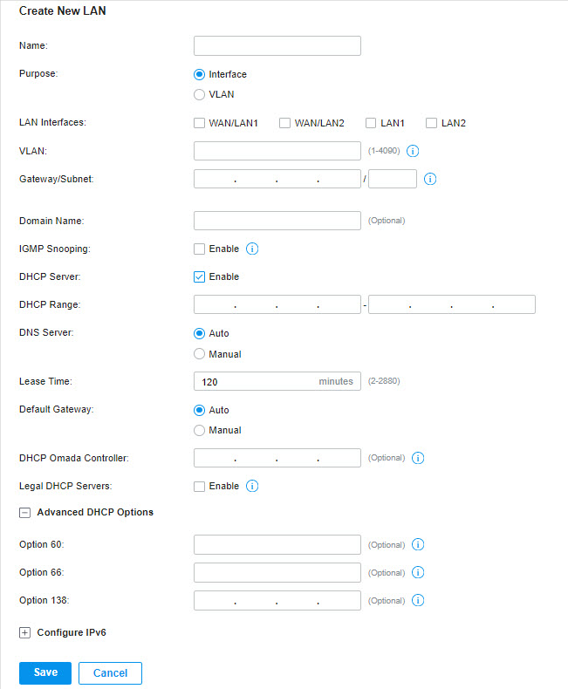The width and height of the screenshot is (568, 689).
Task: Click the Option 60 info icon
Action: [418, 544]
